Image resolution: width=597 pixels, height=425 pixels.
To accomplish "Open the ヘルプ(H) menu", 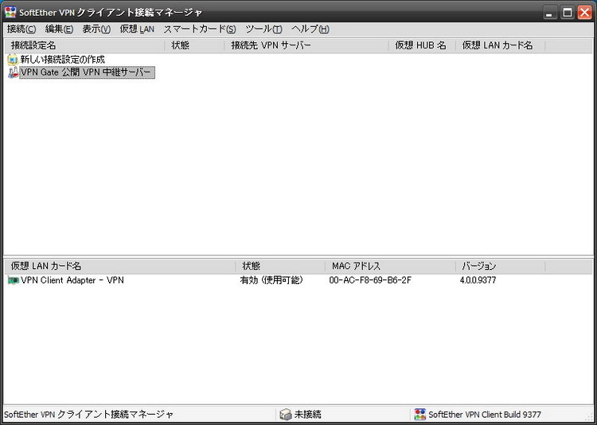I will 310,29.
